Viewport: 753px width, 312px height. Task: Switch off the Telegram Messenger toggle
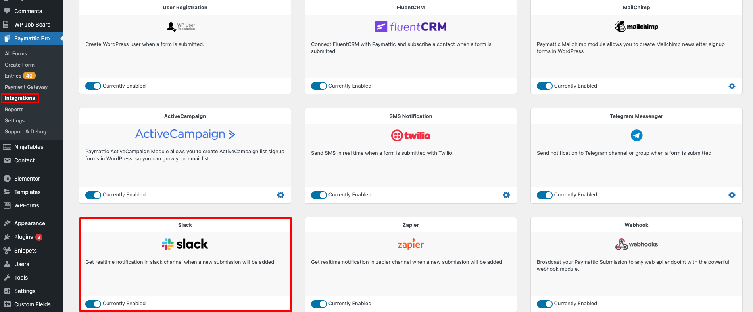click(x=545, y=195)
